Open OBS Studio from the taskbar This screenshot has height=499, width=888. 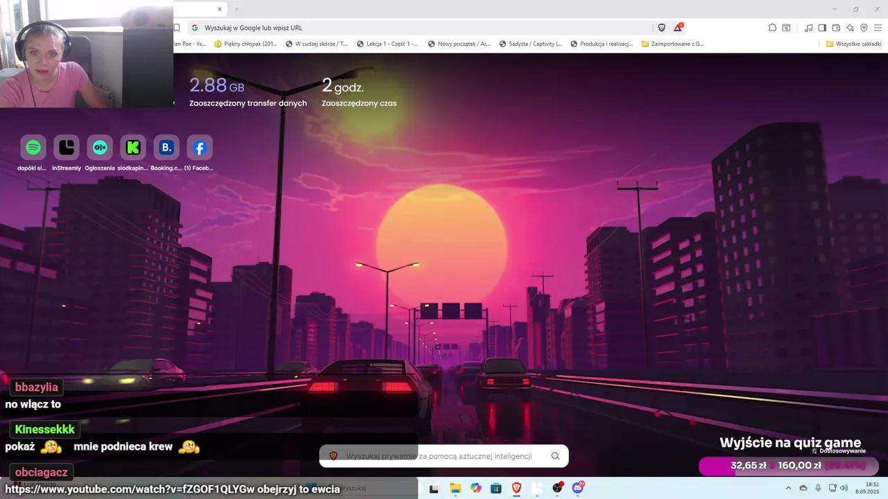558,488
